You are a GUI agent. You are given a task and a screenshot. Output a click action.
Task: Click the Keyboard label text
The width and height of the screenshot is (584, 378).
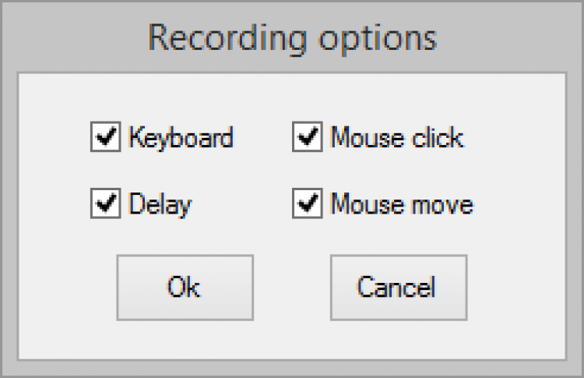[x=181, y=138]
